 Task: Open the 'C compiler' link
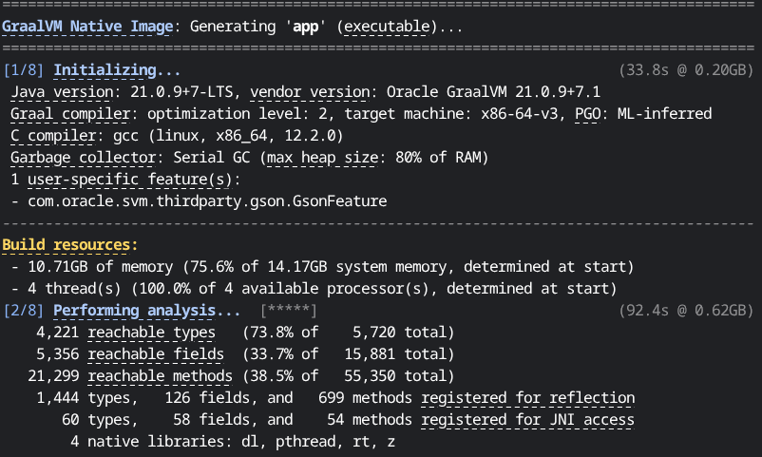[53, 136]
